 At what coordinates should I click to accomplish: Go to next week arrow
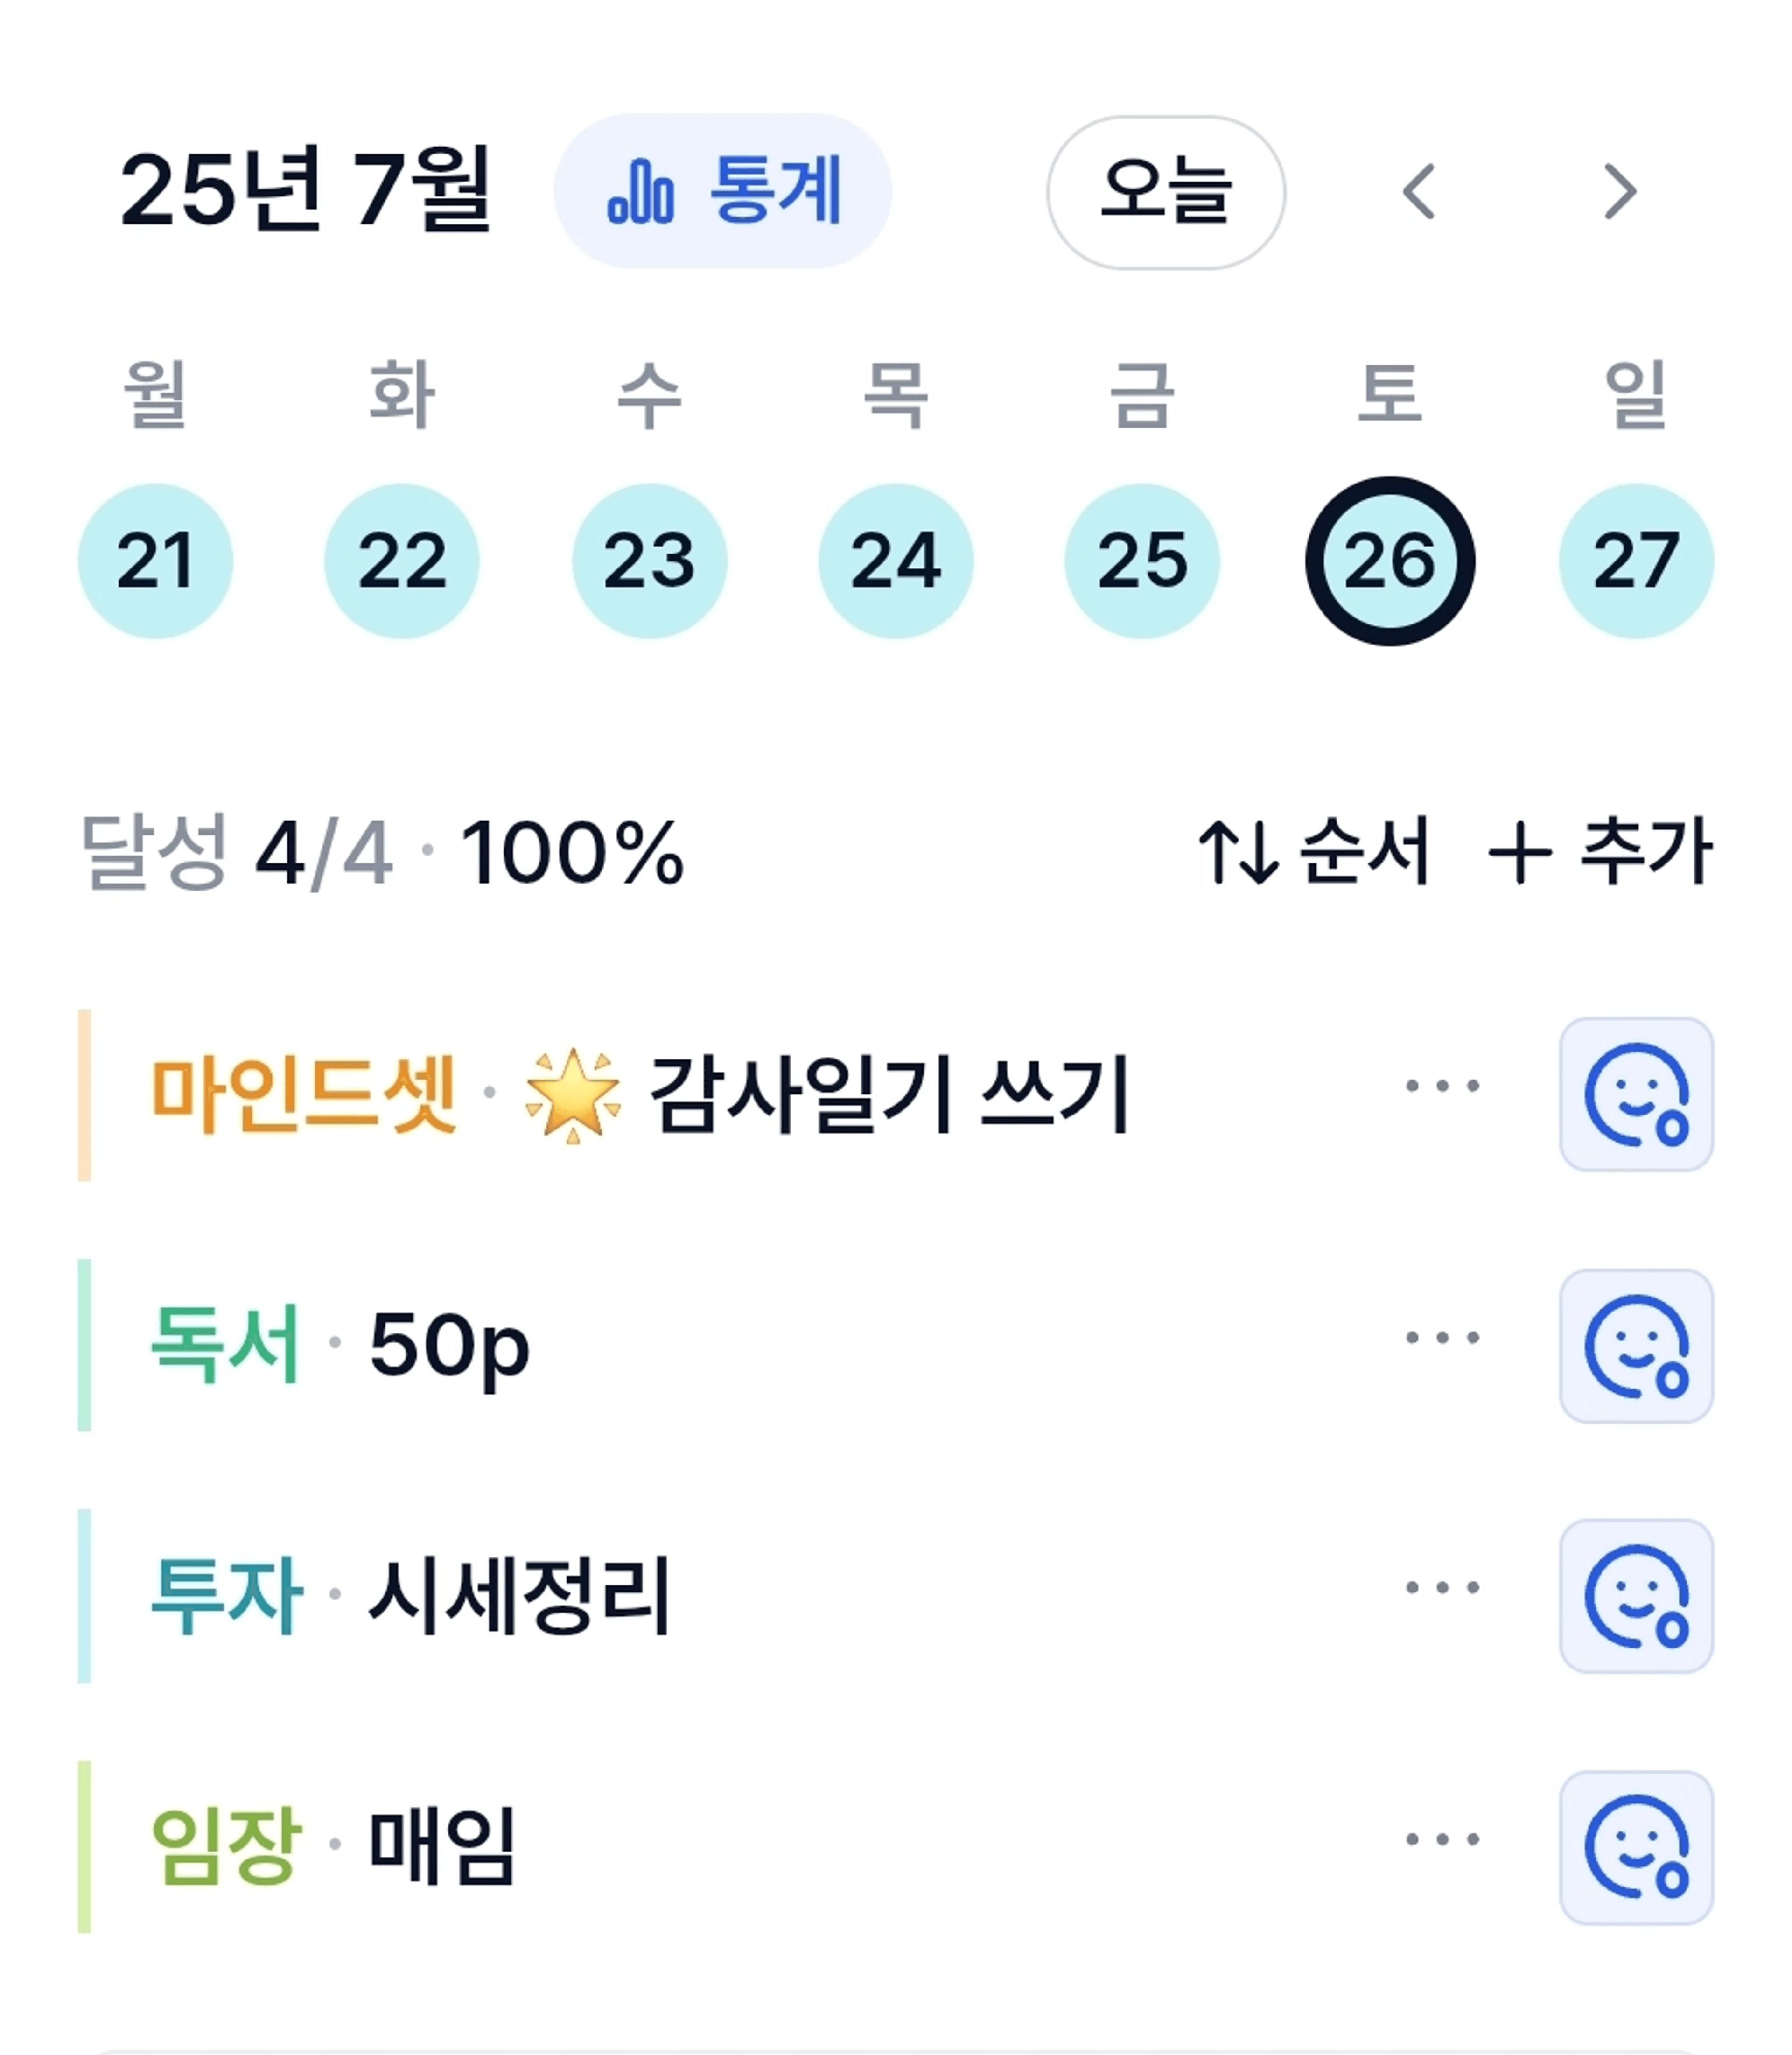(x=1620, y=191)
